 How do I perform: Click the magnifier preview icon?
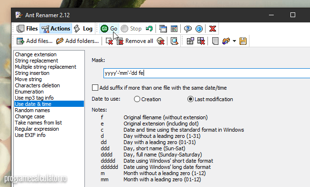coord(174,41)
